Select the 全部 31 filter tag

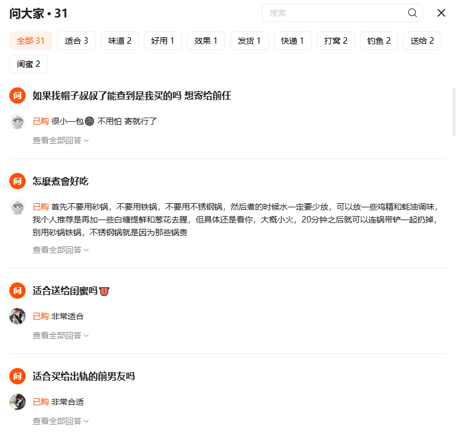(x=31, y=41)
